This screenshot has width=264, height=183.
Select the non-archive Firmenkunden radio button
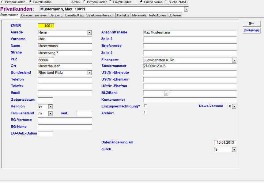[x=2, y=2]
